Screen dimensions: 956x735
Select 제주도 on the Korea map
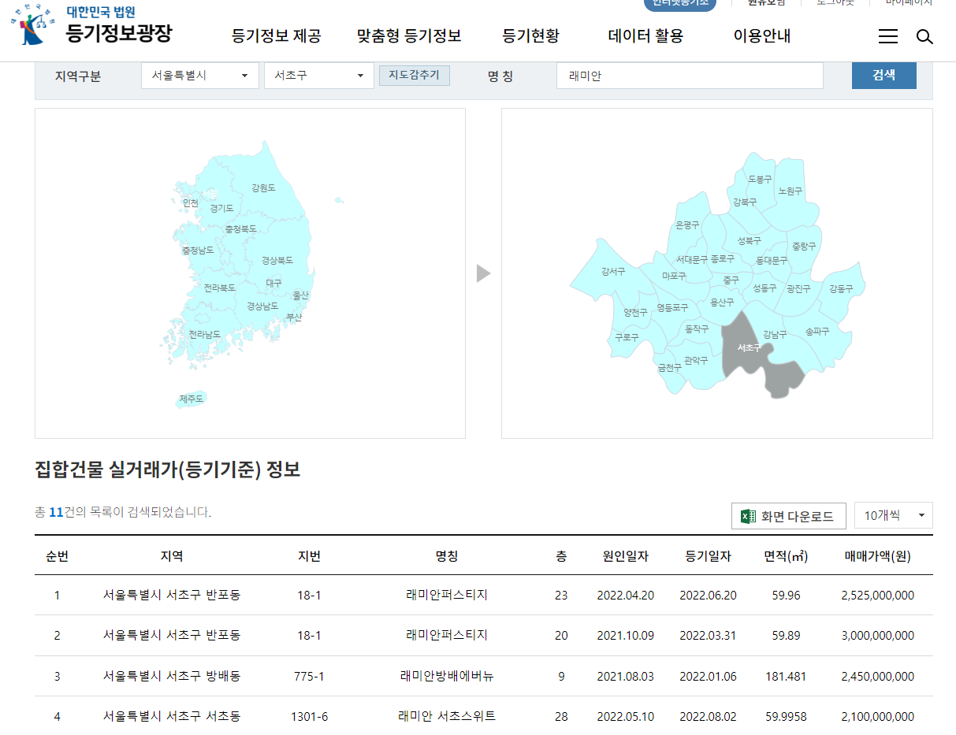pos(192,399)
